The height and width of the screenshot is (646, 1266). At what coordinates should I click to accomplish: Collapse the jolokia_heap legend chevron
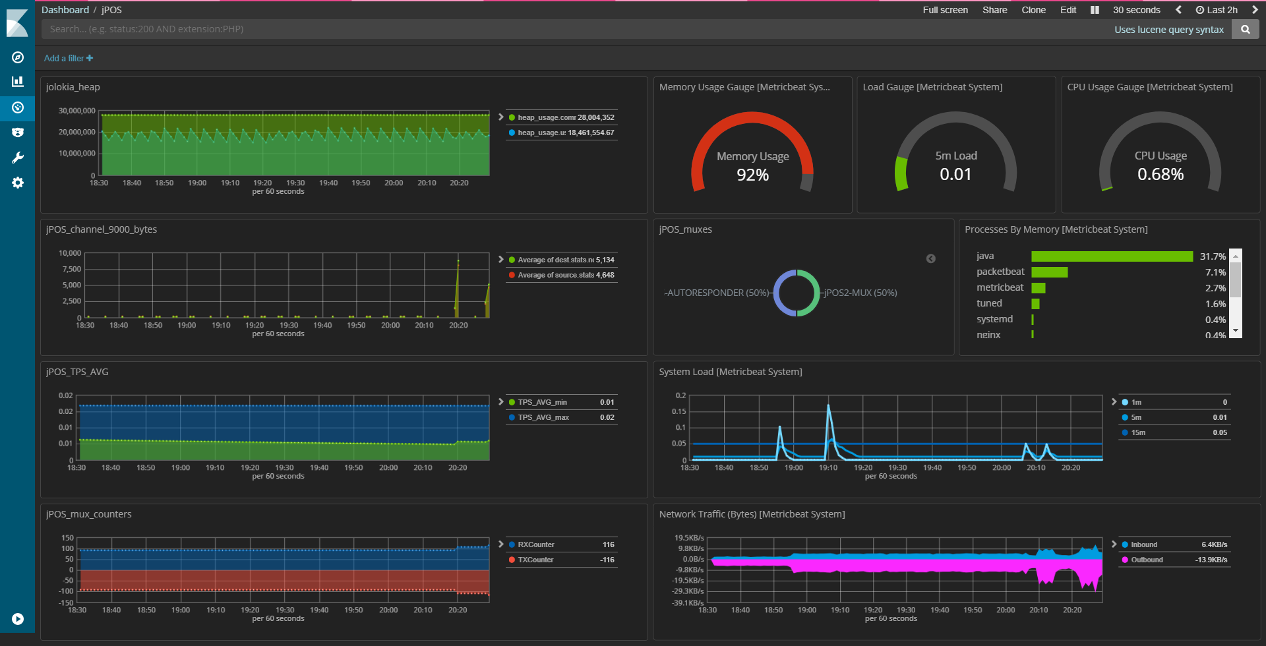pos(501,117)
